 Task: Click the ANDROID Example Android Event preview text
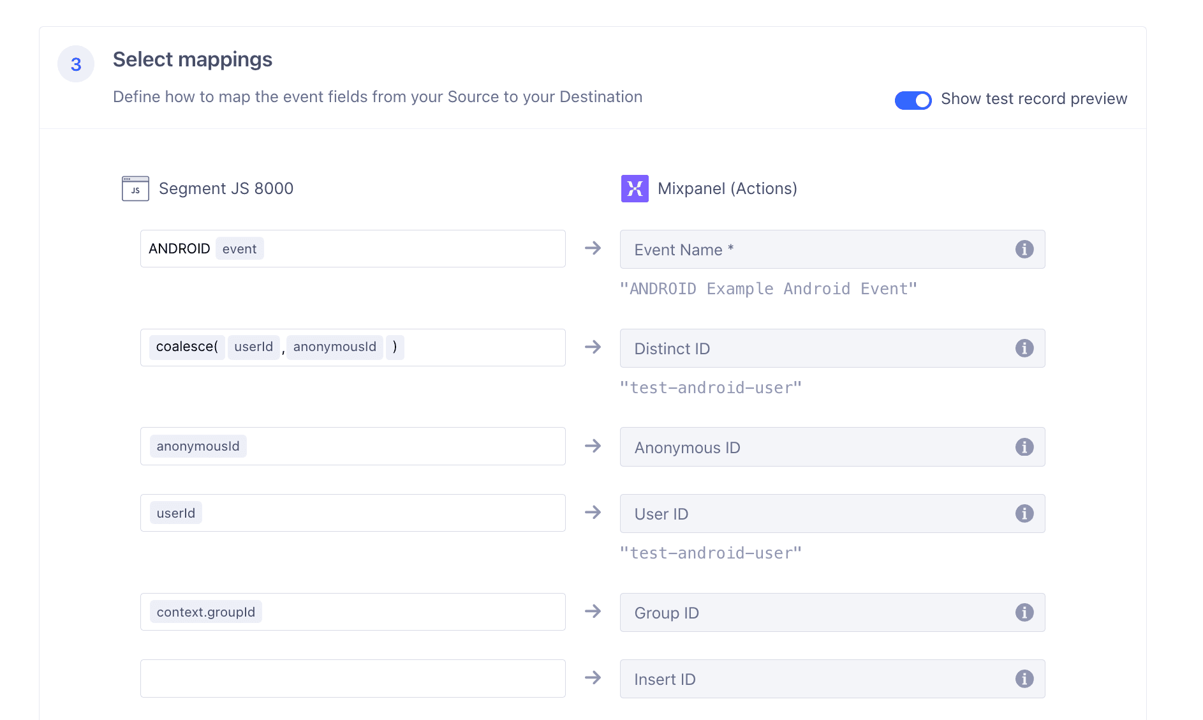pyautogui.click(x=767, y=289)
